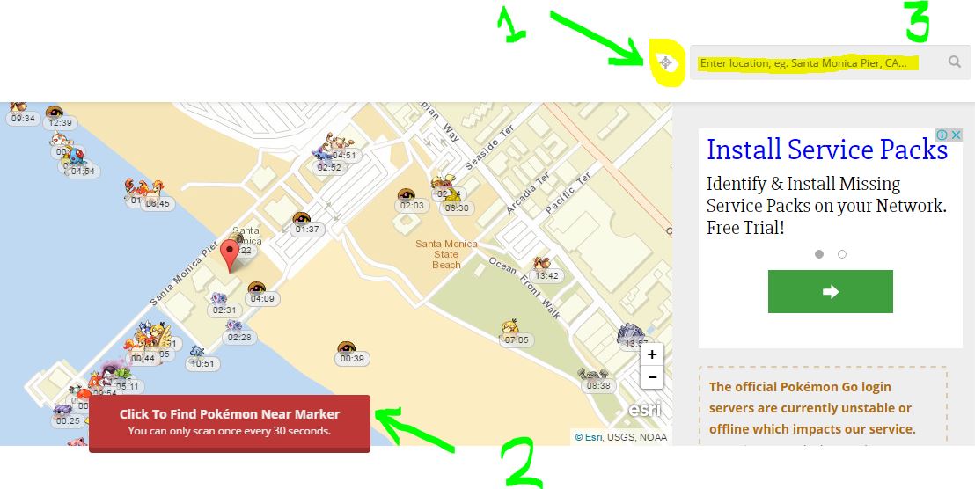Image resolution: width=975 pixels, height=489 pixels.
Task: Click the Free Trial ad description text
Action: coord(826,206)
